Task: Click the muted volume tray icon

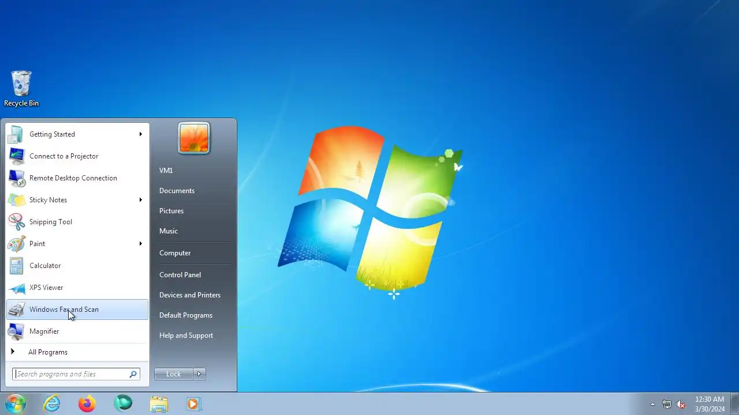Action: tap(681, 404)
